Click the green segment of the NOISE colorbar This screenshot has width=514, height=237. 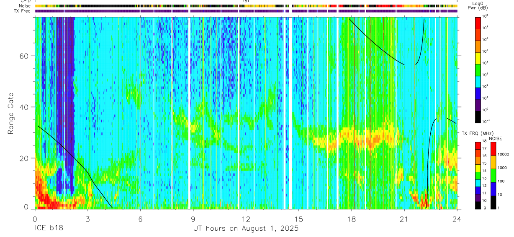click(x=493, y=175)
